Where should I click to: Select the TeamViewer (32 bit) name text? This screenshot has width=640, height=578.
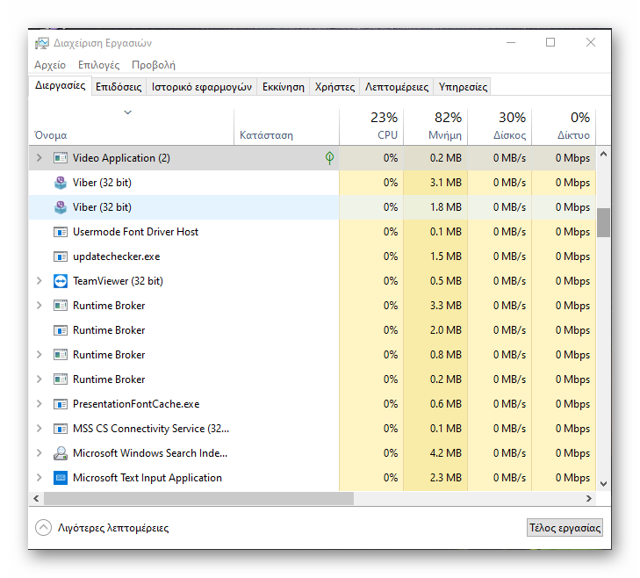pos(118,281)
